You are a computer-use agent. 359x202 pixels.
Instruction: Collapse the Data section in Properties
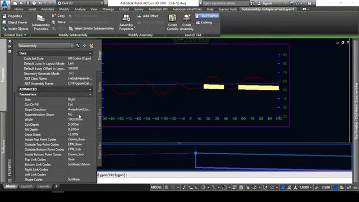point(90,53)
